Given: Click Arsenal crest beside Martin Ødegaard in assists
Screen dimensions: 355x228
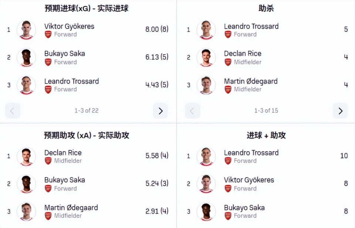Looking at the screenshot, I should point(228,90).
